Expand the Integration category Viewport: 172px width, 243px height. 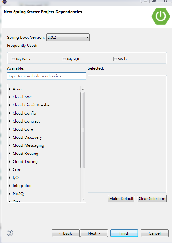click(x=10, y=186)
